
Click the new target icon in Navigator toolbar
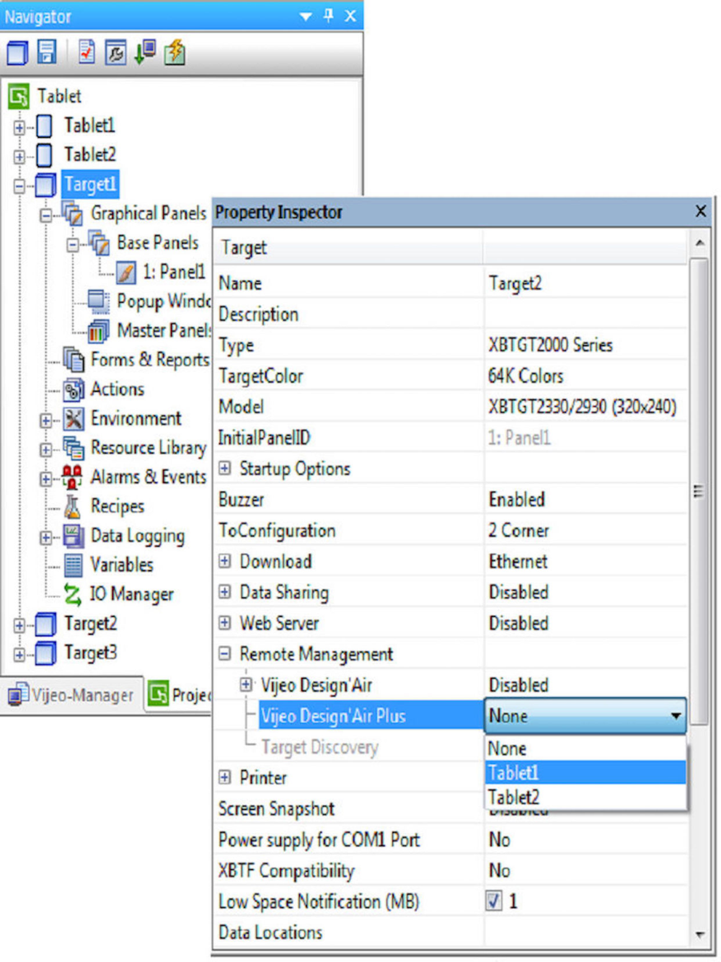click(17, 52)
